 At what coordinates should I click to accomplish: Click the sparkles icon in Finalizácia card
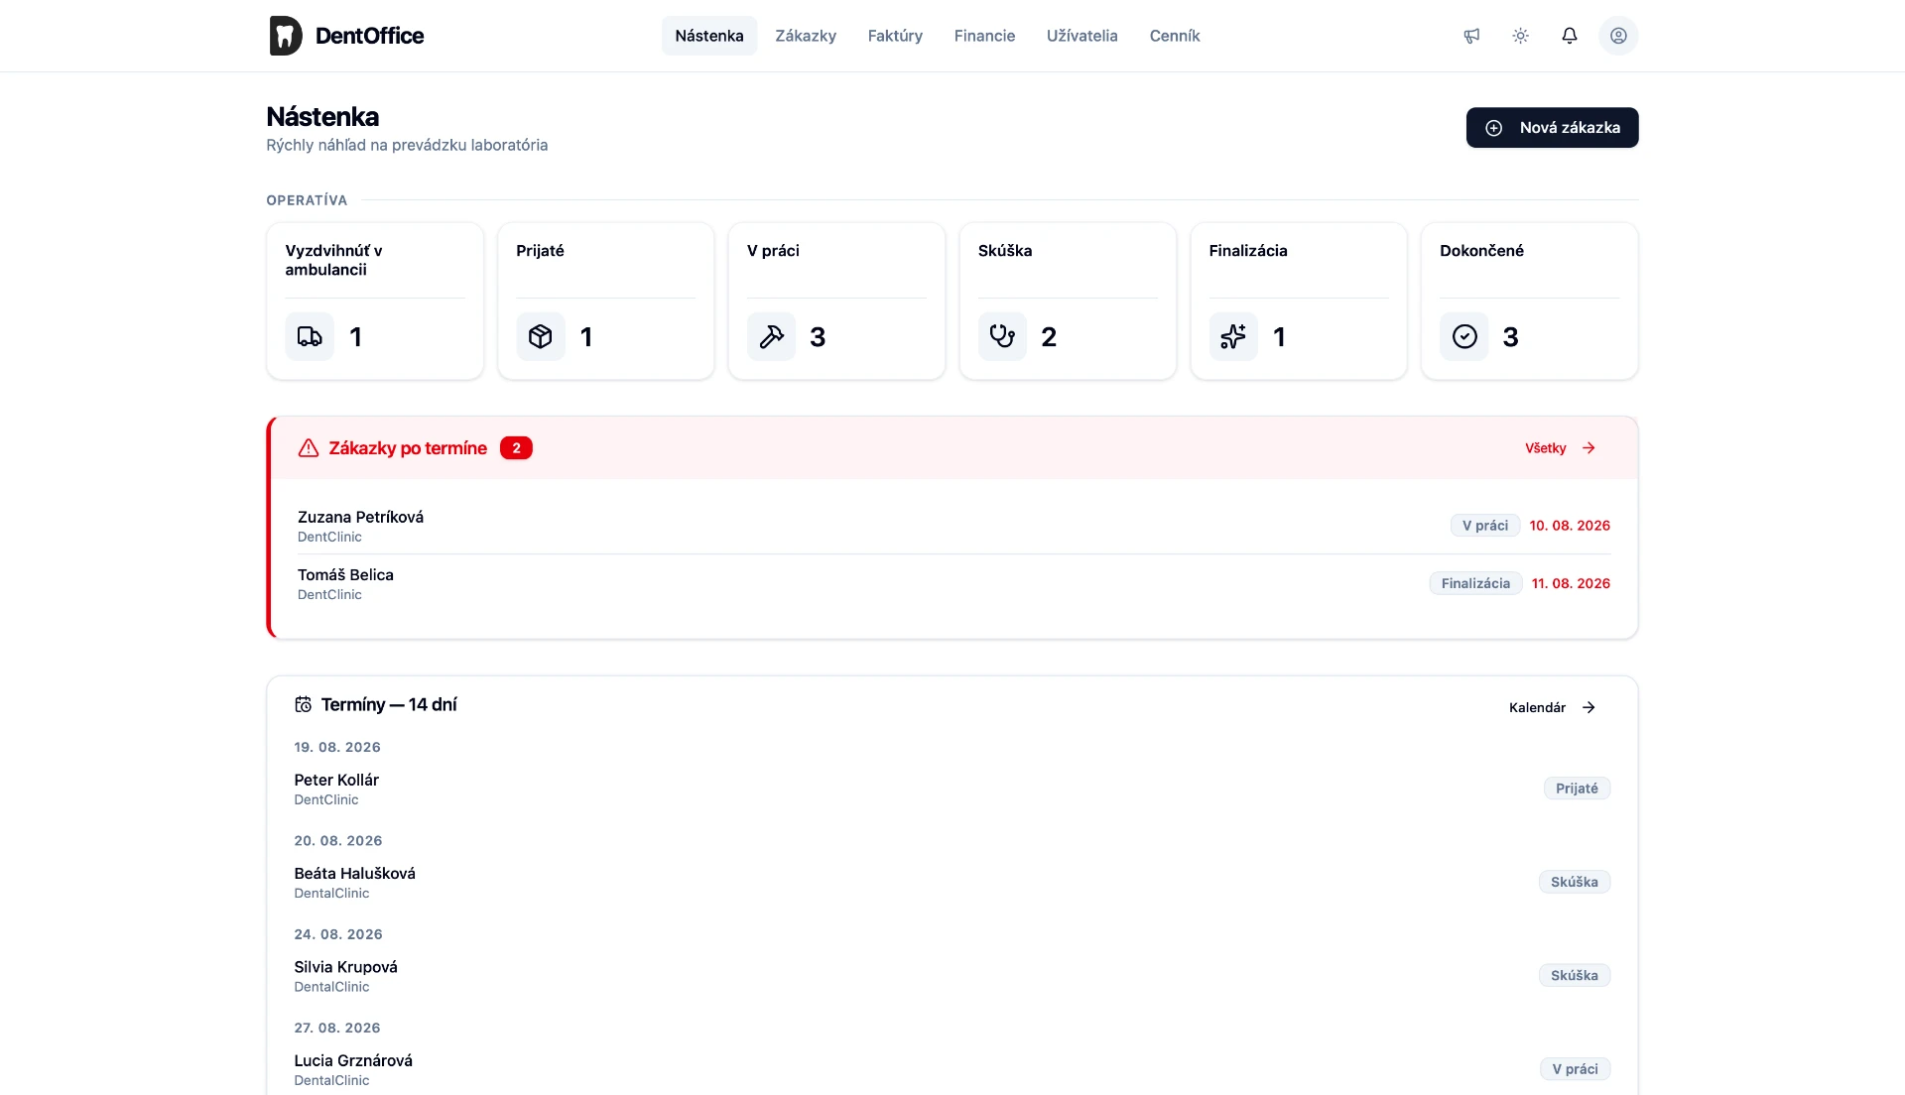(x=1233, y=336)
